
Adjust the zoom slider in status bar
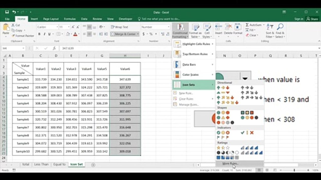point(295,170)
